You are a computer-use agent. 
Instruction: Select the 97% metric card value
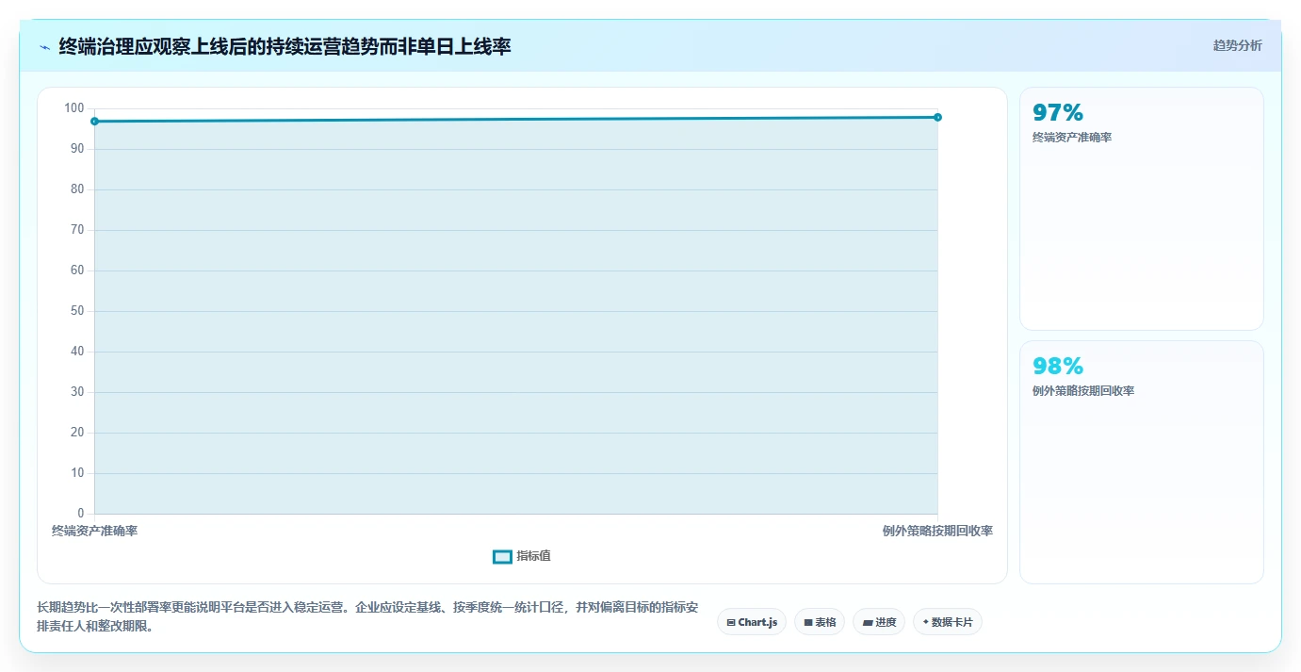point(1058,113)
